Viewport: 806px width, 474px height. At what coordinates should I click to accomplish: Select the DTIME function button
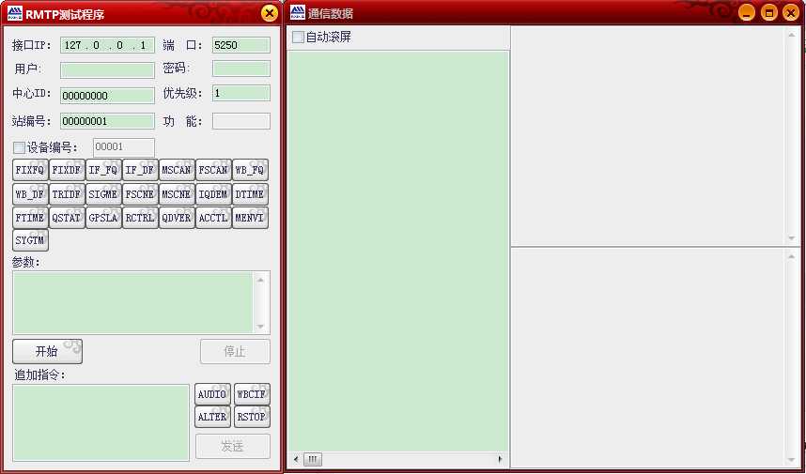[250, 194]
